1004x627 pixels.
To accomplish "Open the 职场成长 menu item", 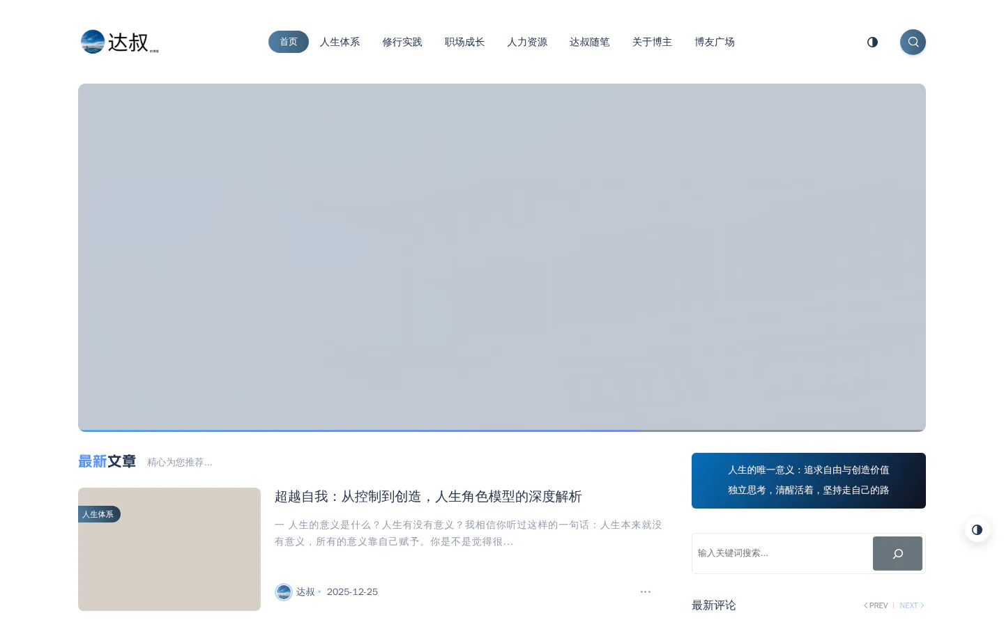I will (464, 42).
